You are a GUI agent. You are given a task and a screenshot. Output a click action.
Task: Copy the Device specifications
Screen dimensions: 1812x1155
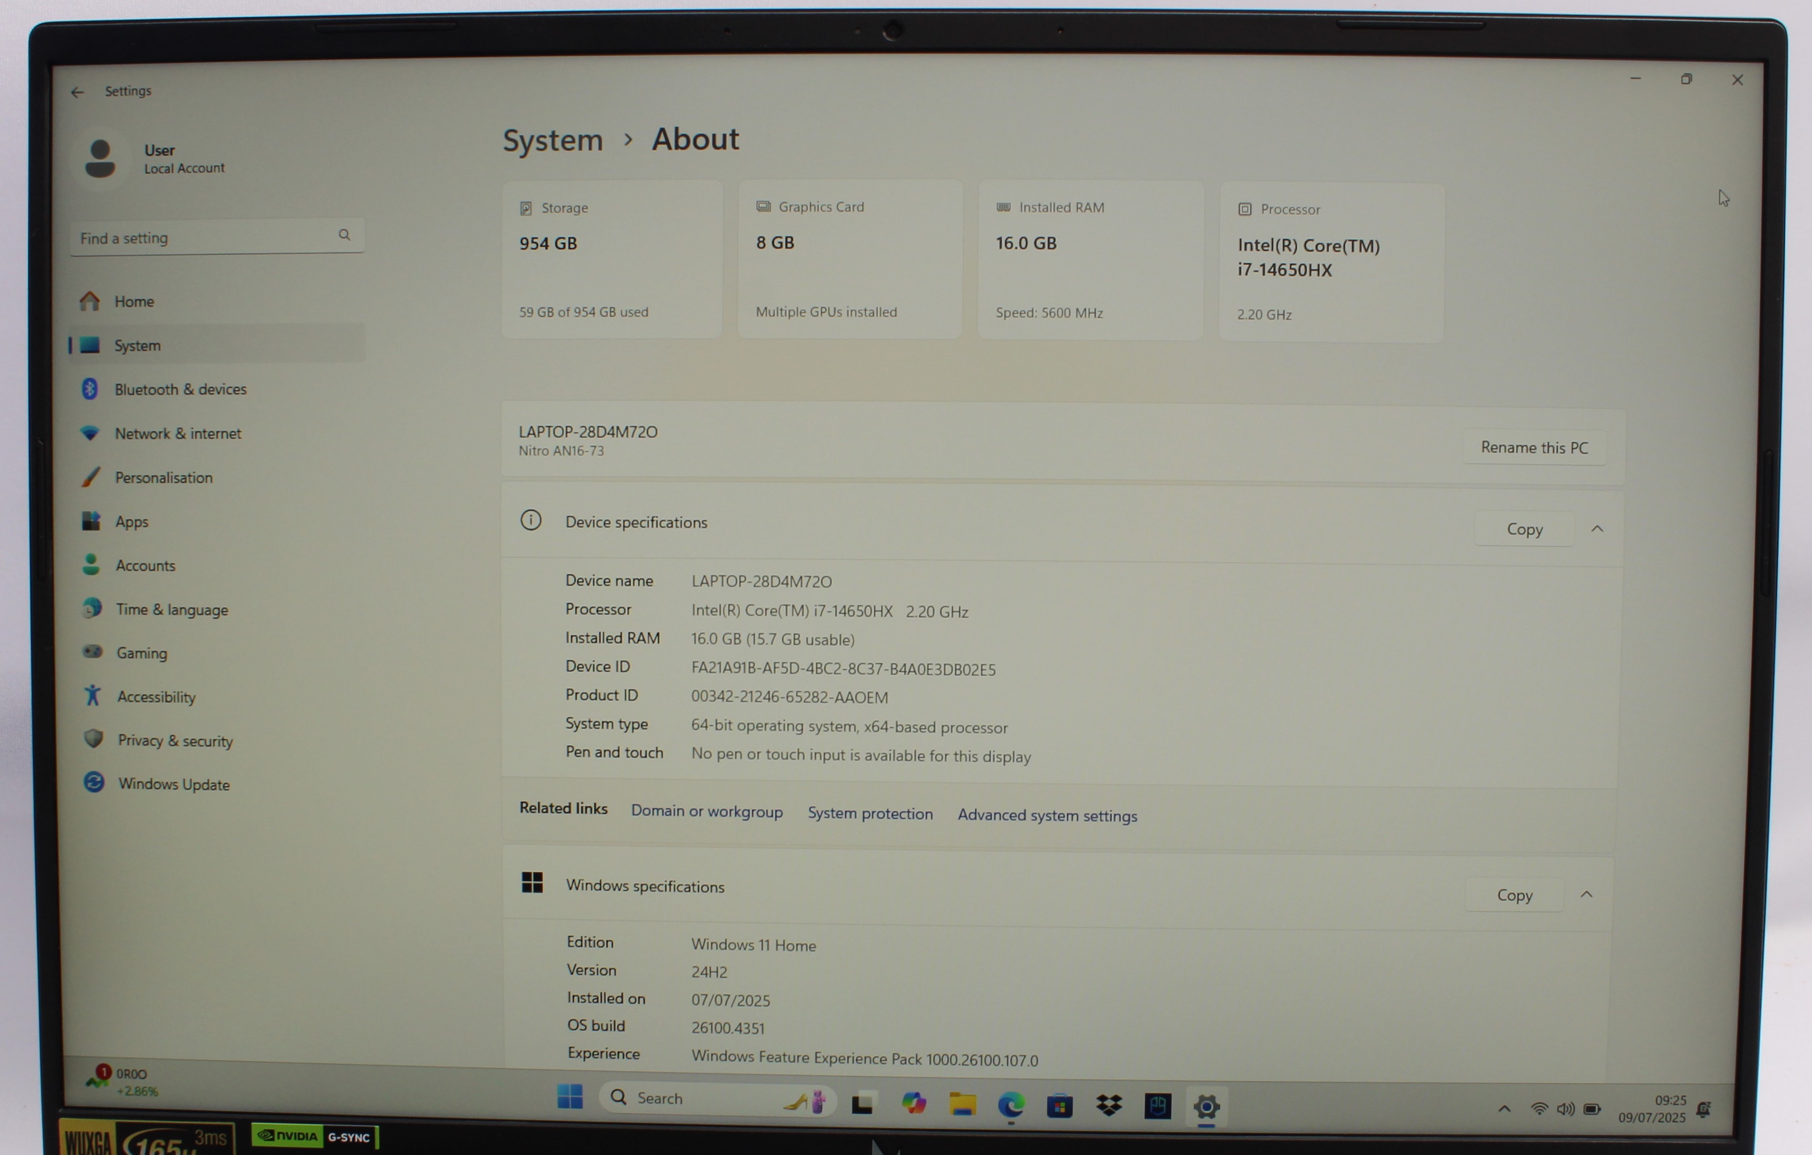click(1524, 529)
